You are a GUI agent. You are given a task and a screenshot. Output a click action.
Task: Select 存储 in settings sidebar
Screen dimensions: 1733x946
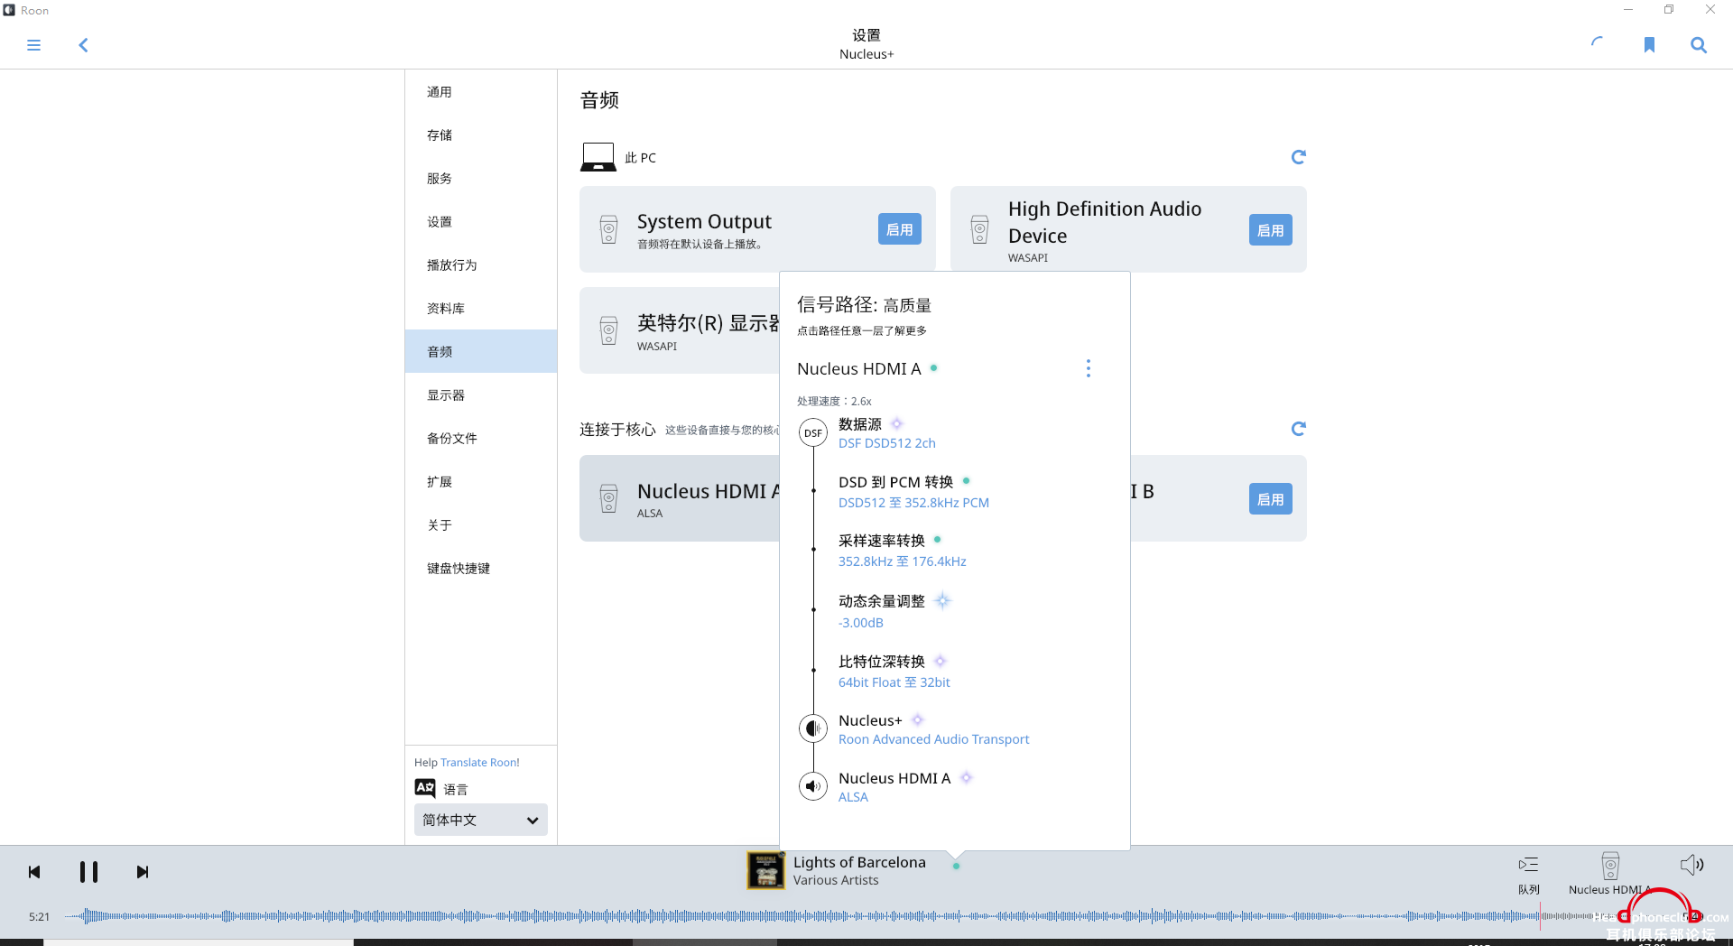(481, 135)
